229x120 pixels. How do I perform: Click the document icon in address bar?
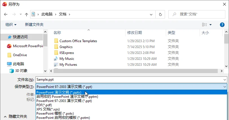point(33,14)
